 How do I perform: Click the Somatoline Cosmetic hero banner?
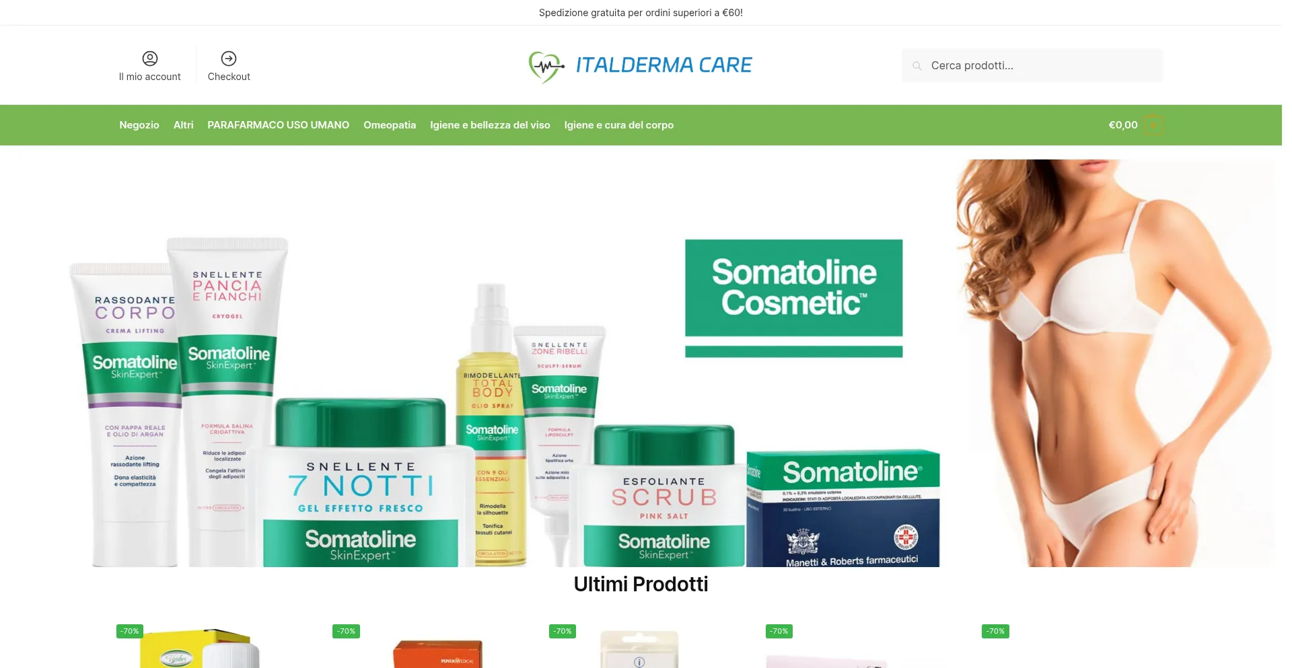pos(641,363)
